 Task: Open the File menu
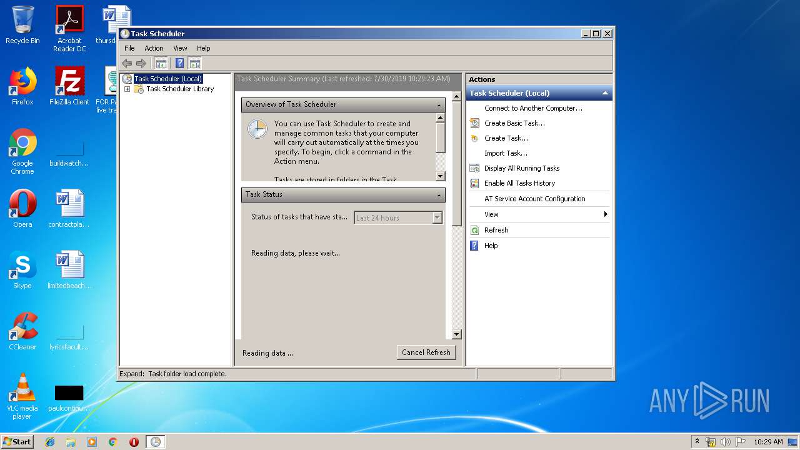[x=129, y=48]
